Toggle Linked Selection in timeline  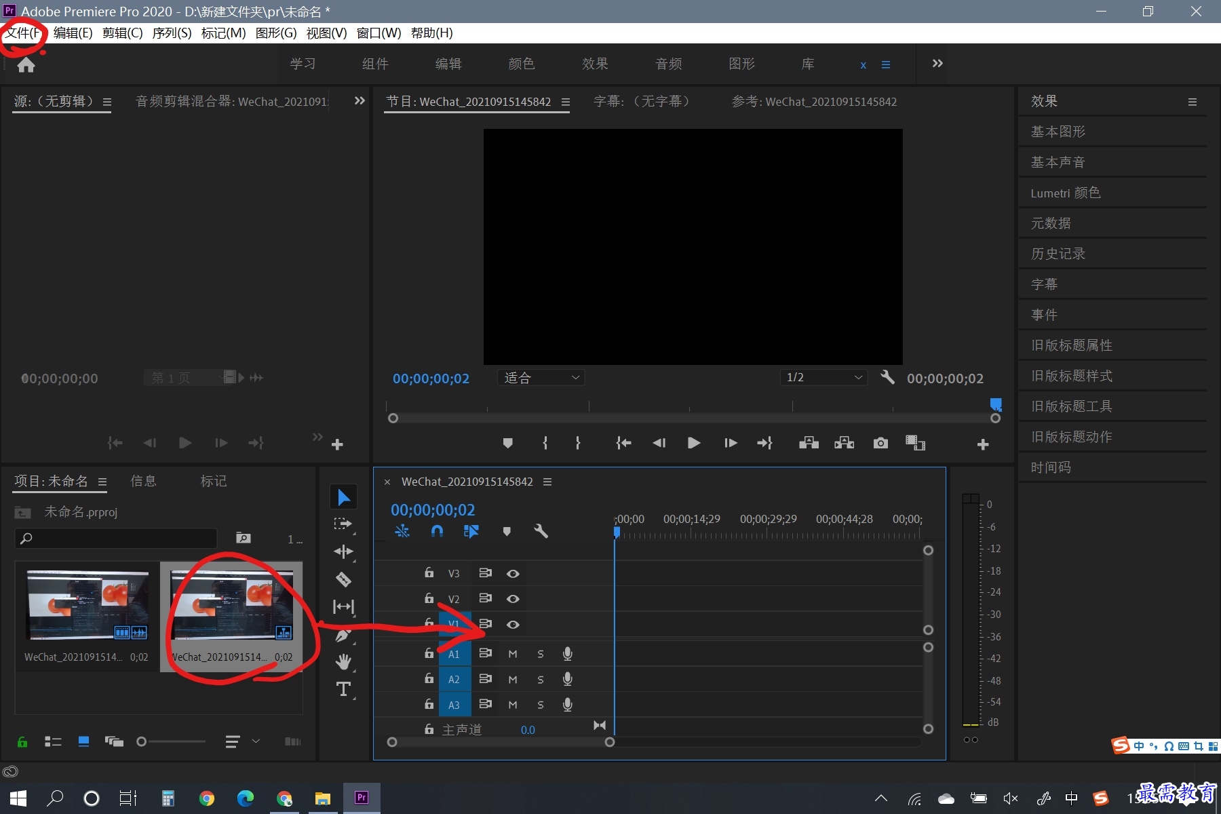point(471,531)
